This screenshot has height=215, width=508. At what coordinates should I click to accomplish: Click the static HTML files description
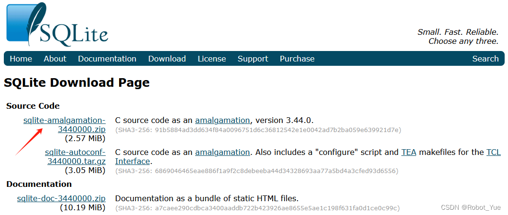(x=207, y=198)
